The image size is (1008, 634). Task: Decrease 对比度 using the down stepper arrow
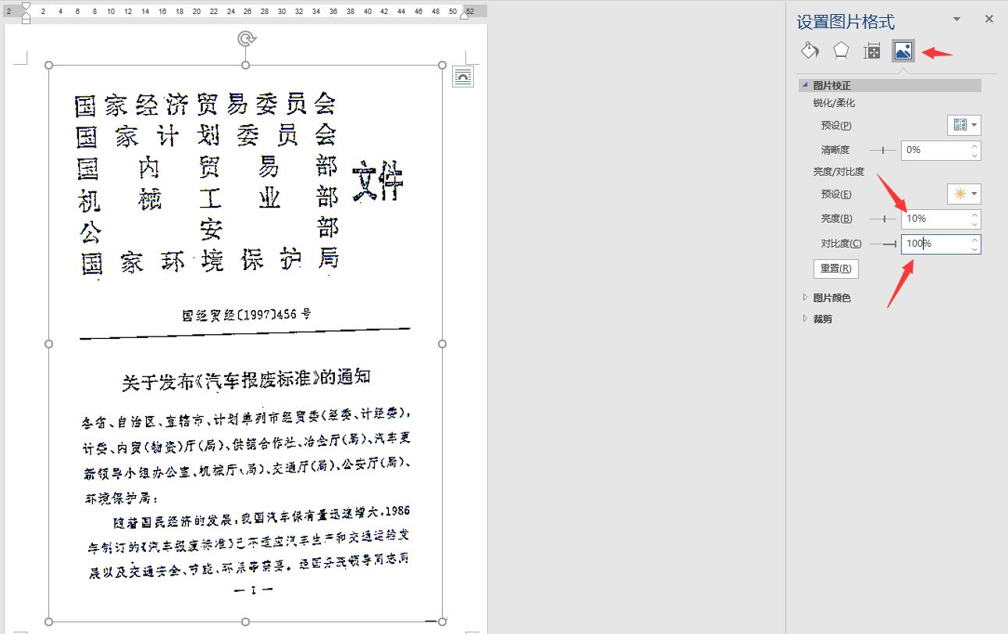click(x=974, y=249)
